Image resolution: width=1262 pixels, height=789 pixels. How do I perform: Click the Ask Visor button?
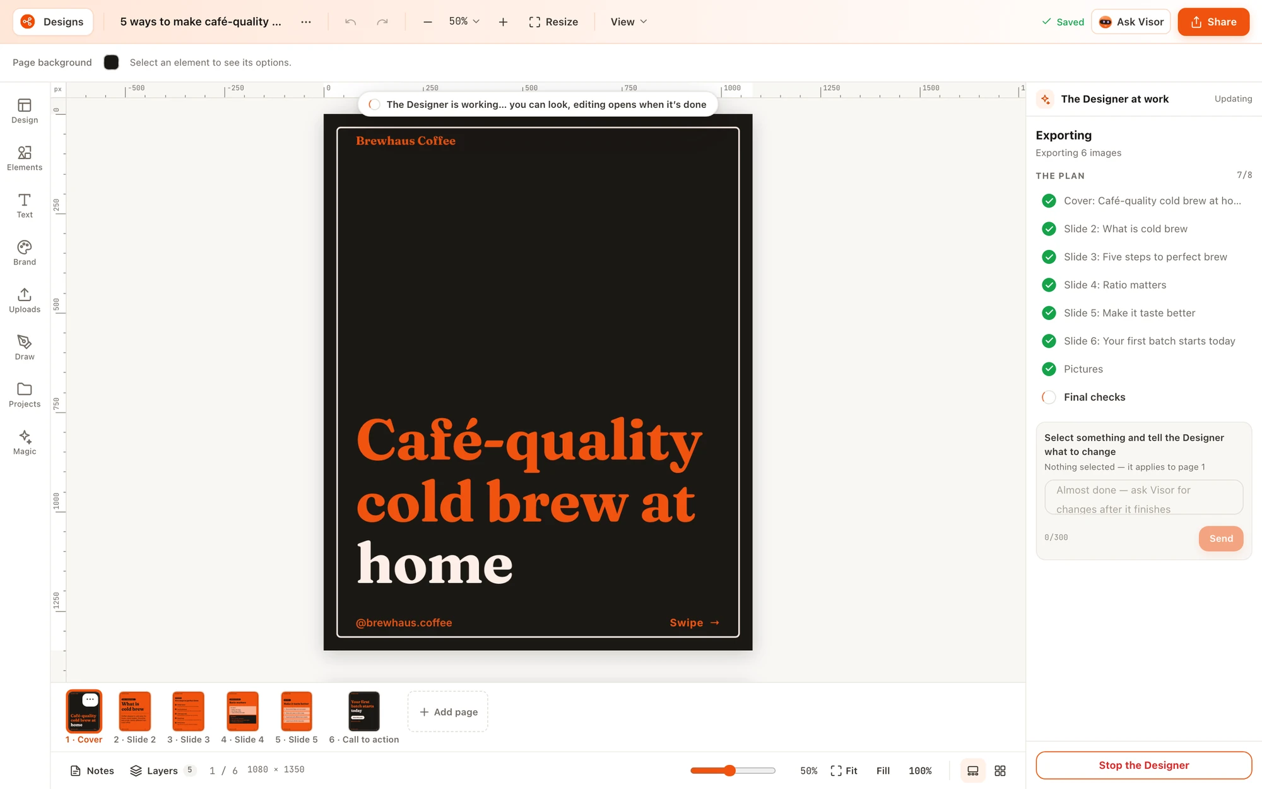1131,22
